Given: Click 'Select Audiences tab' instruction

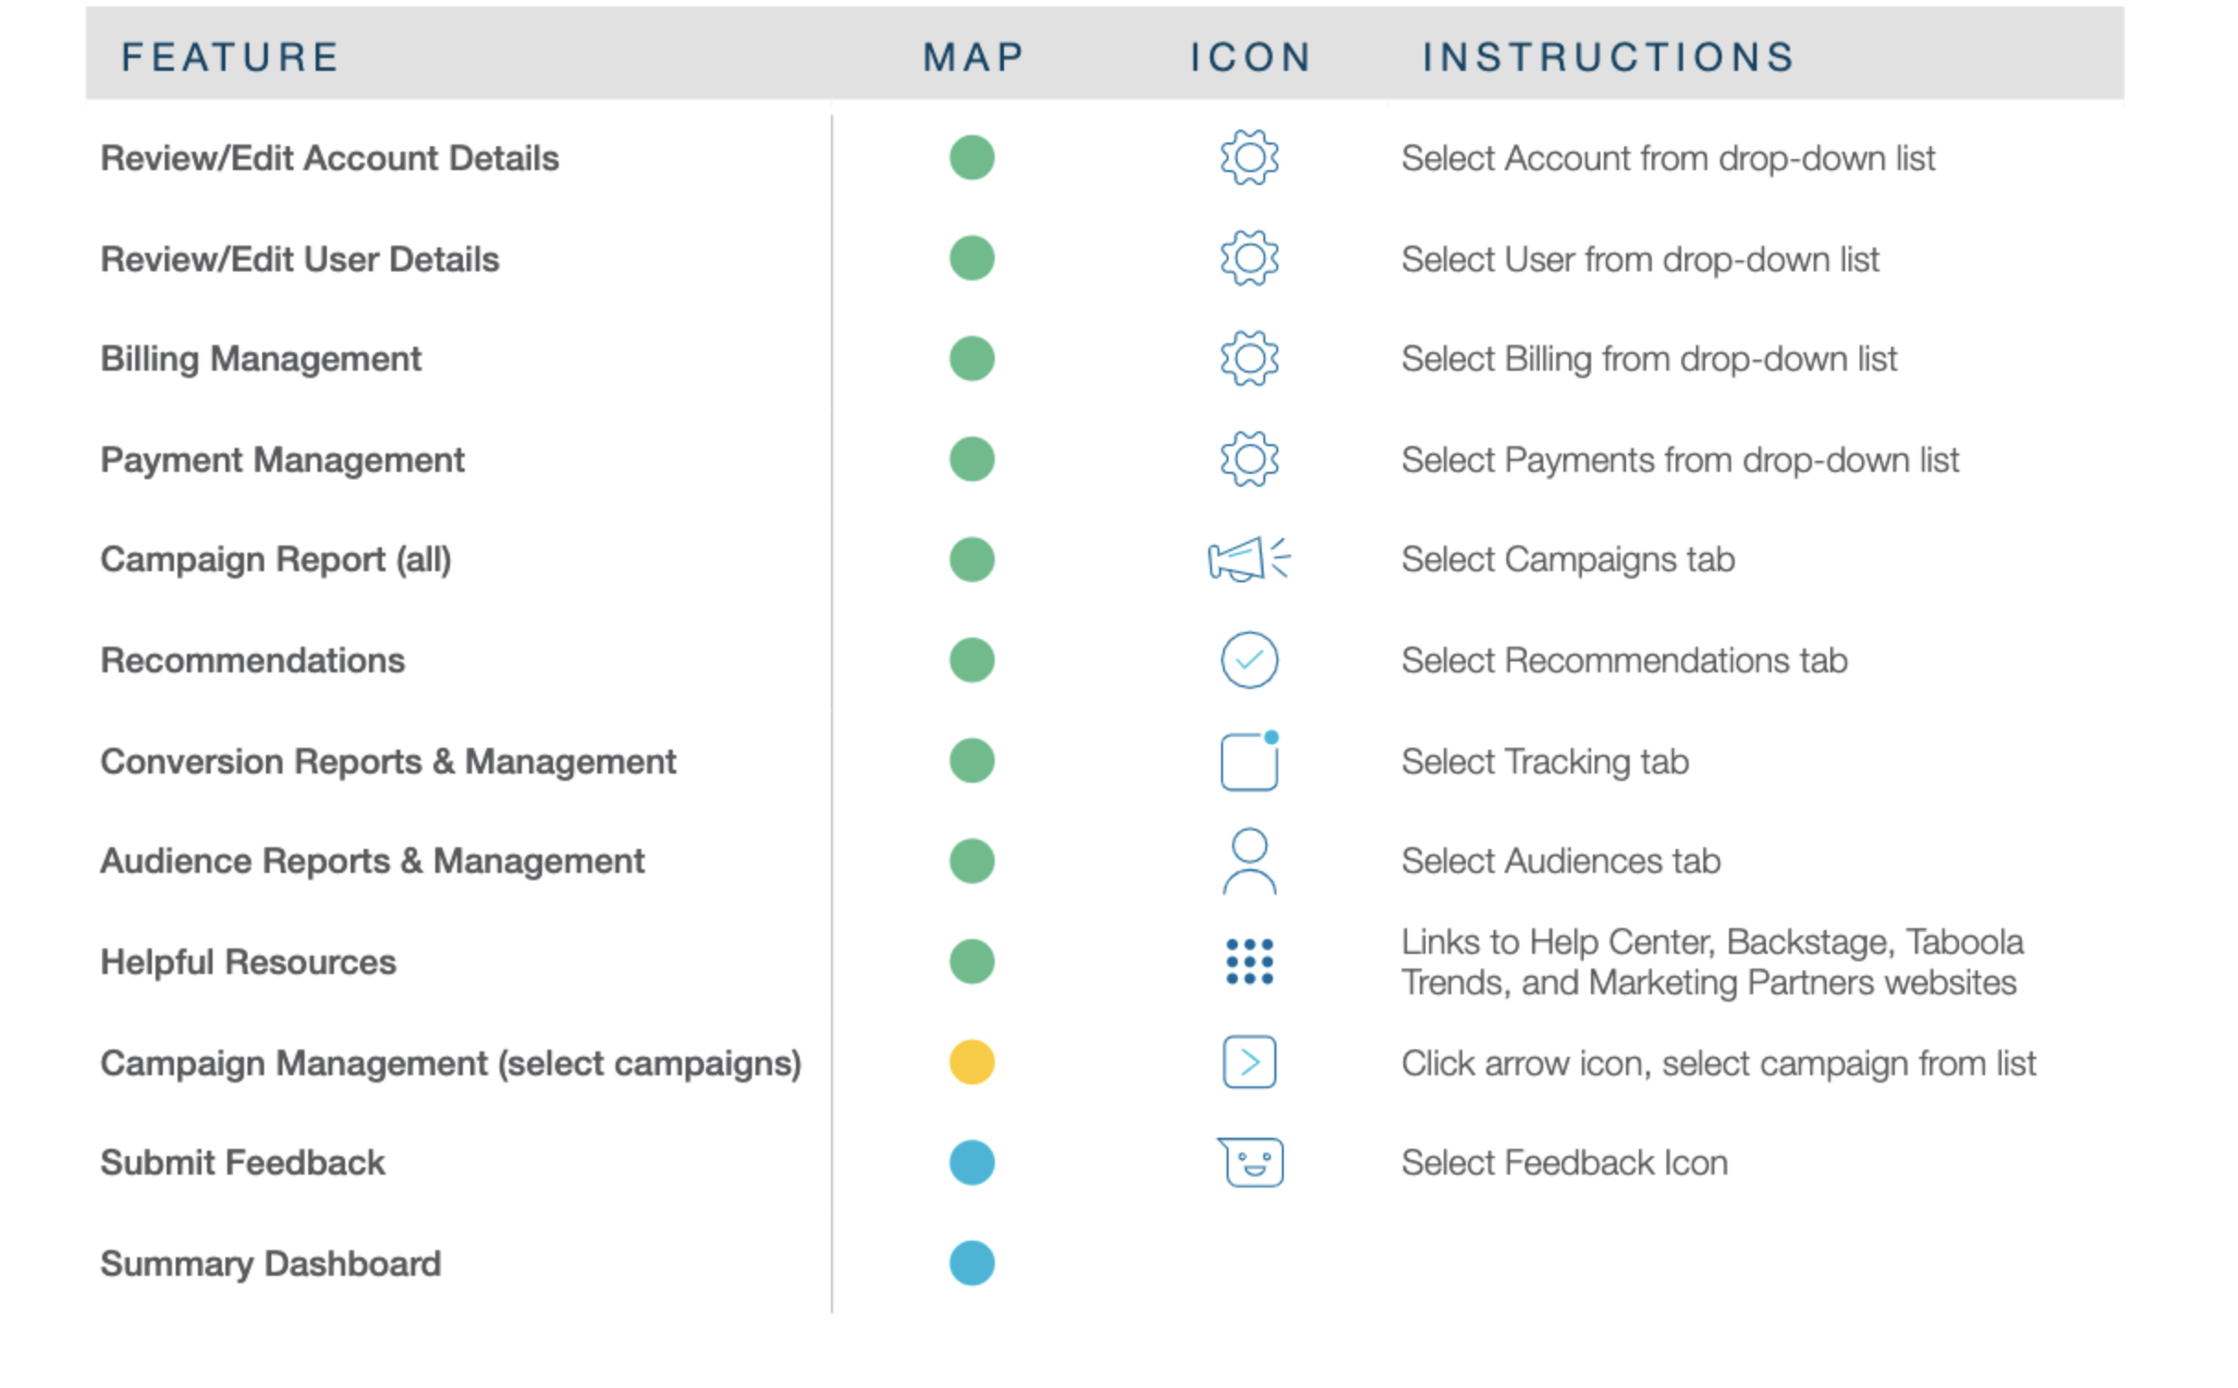Looking at the screenshot, I should tap(1561, 862).
